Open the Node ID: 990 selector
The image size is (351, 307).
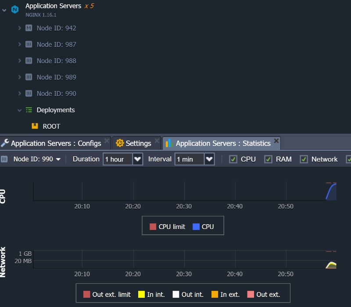(36, 159)
